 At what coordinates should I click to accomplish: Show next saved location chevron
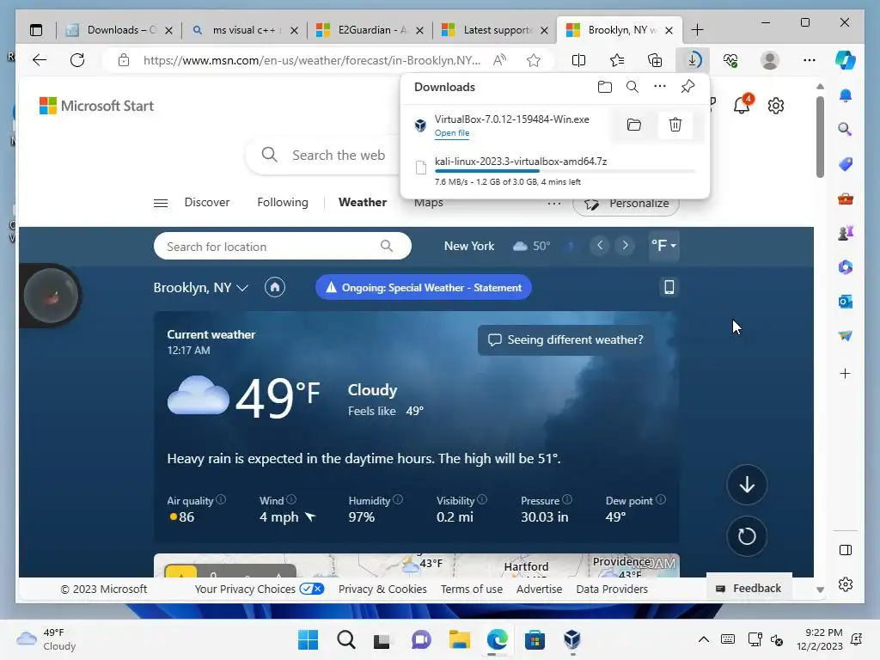point(626,245)
